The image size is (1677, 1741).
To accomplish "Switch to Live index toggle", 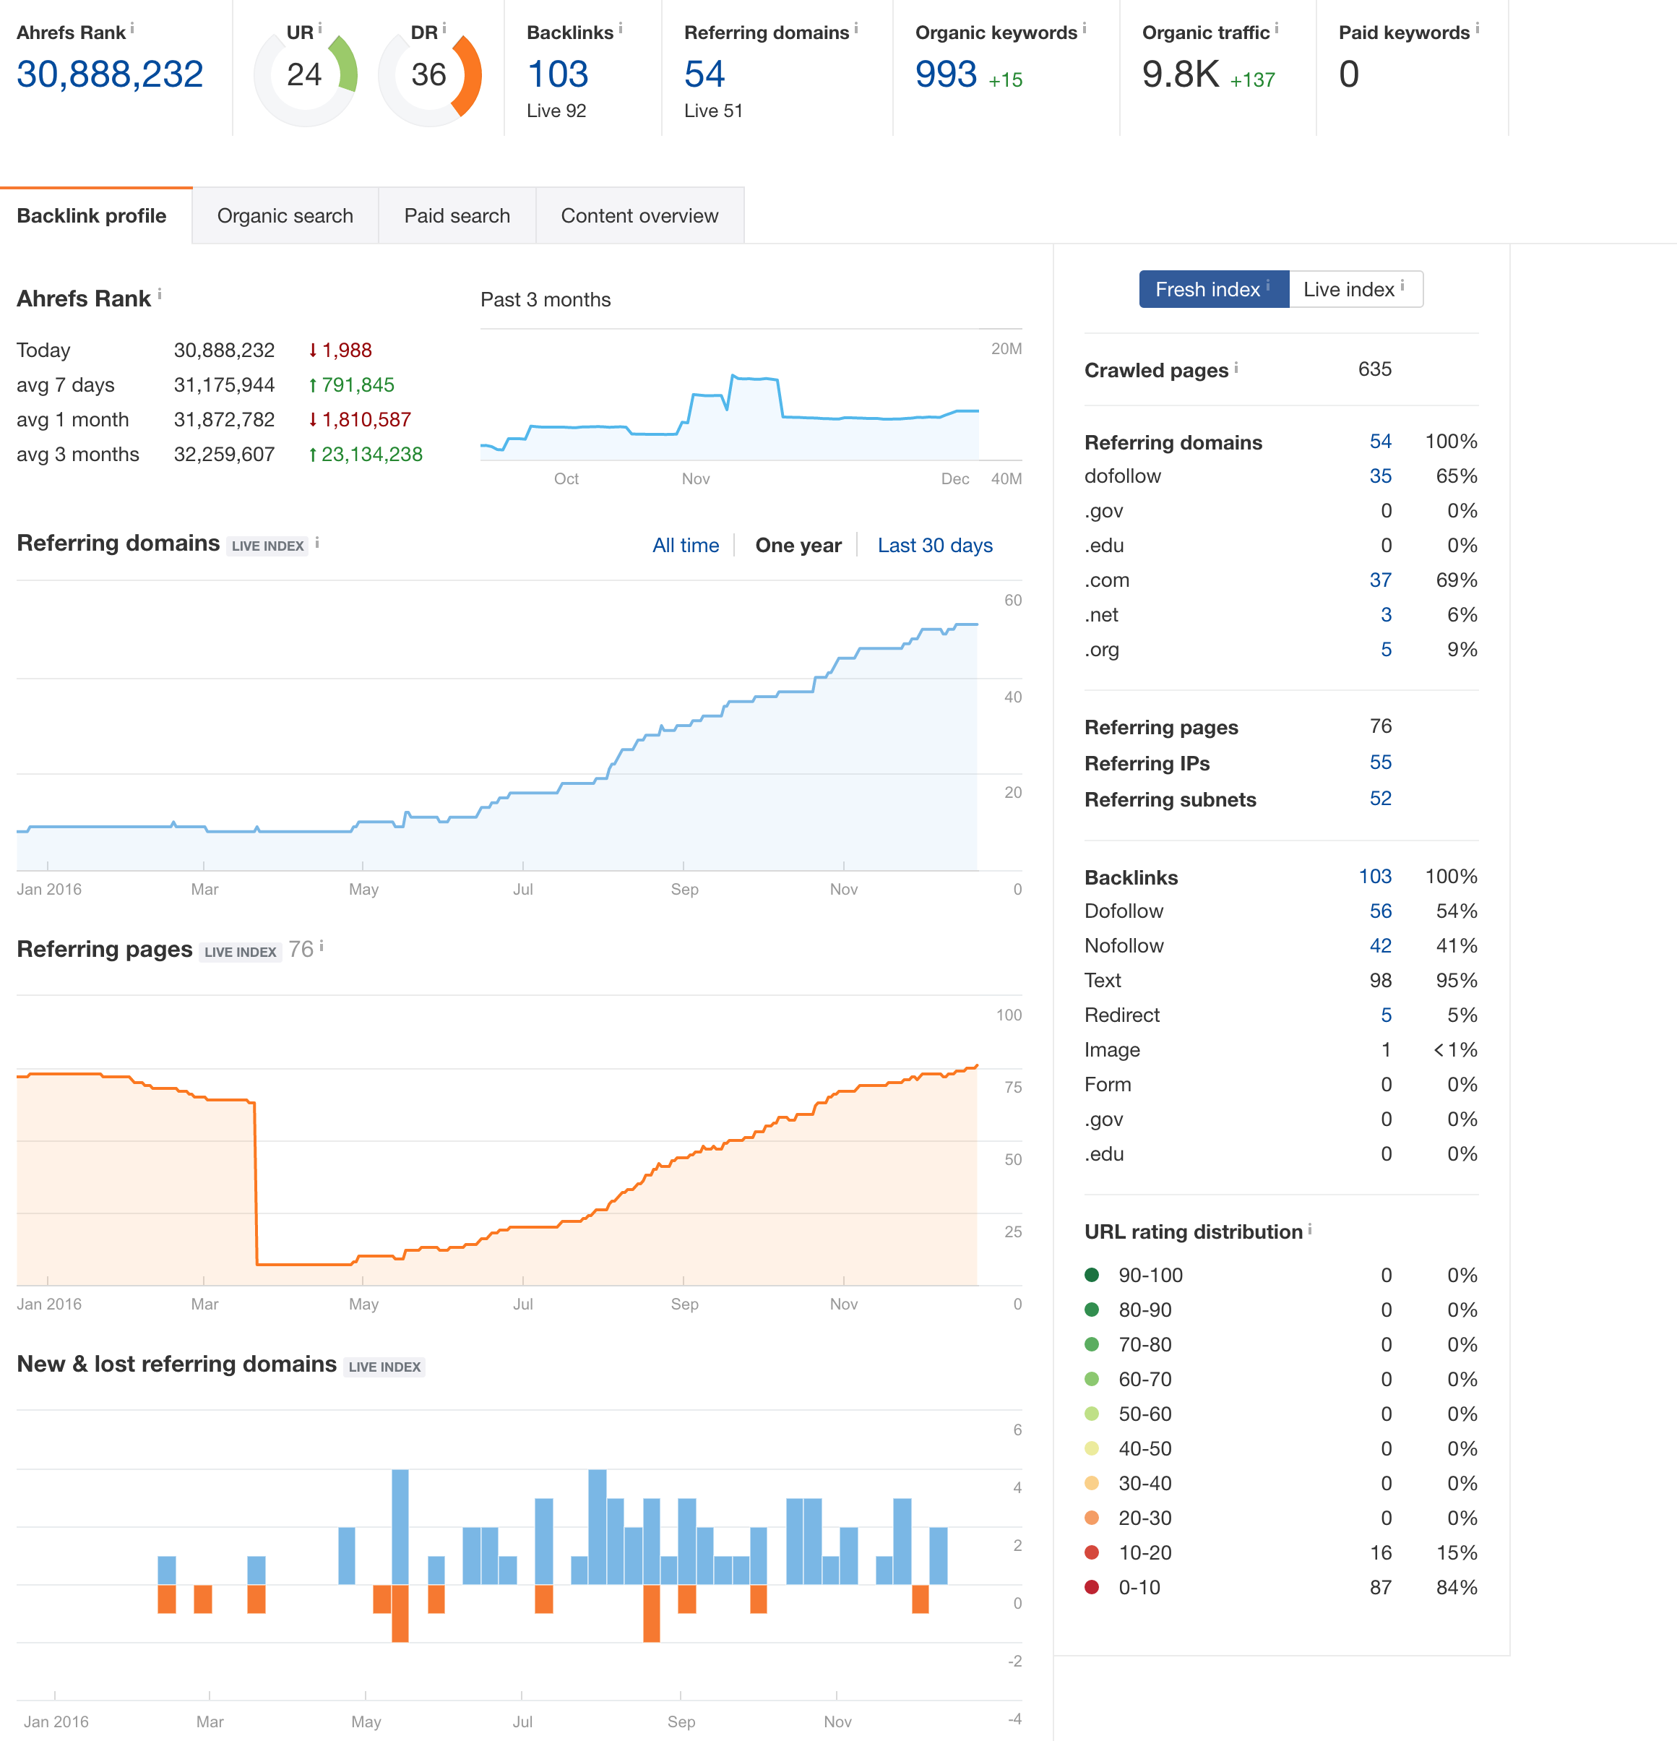I will tap(1355, 290).
